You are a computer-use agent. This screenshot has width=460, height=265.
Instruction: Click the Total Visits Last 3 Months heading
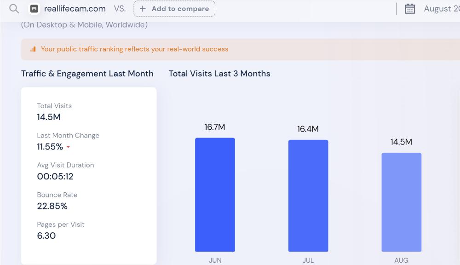[219, 74]
